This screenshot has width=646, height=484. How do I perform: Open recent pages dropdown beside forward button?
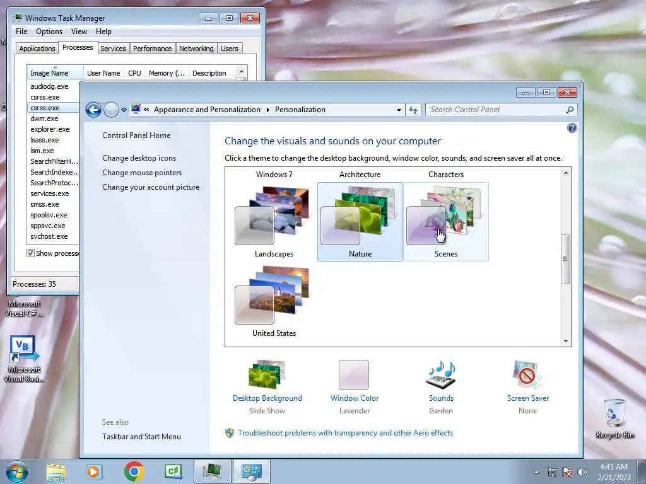124,110
